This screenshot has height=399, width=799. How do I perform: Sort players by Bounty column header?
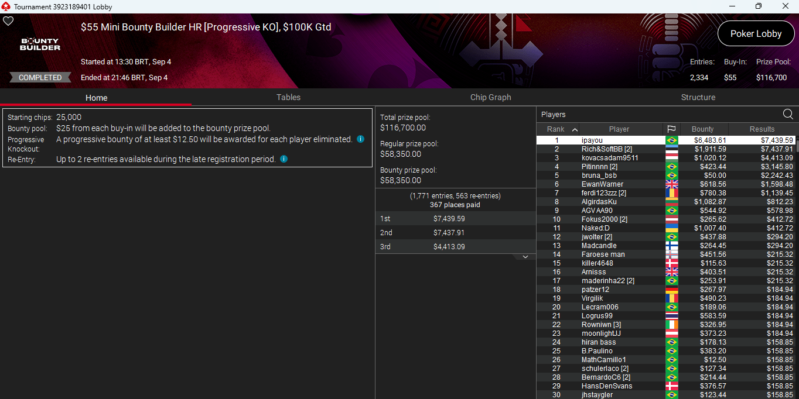coord(702,129)
